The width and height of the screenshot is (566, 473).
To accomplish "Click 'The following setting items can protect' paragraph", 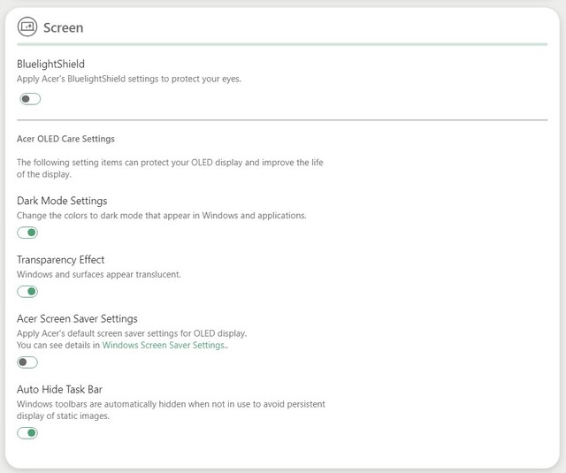I will click(x=170, y=168).
